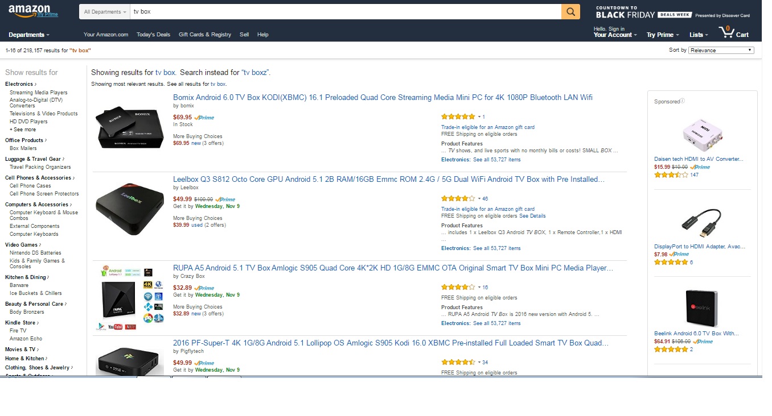This screenshot has height=416, width=772.
Task: Select Office Products category
Action: 25,140
